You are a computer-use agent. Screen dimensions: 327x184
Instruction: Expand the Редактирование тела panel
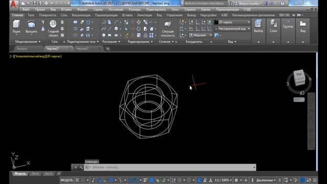point(83,42)
